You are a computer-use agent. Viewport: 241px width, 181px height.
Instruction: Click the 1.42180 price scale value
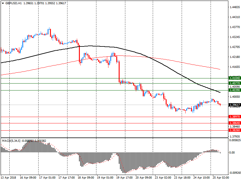coord(235,57)
